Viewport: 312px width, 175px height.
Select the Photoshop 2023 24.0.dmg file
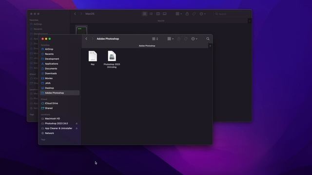coord(112,59)
